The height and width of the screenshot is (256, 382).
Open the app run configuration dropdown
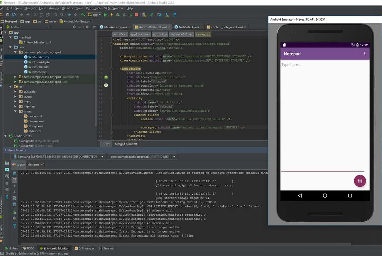95,15
